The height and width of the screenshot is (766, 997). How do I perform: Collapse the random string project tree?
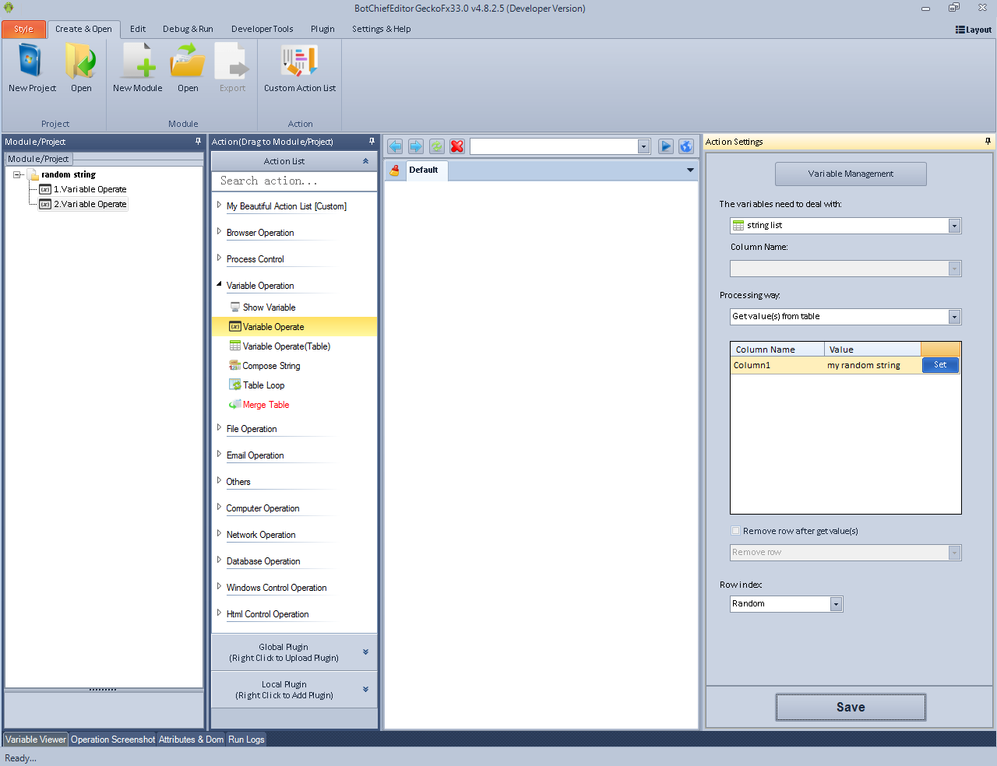(17, 175)
